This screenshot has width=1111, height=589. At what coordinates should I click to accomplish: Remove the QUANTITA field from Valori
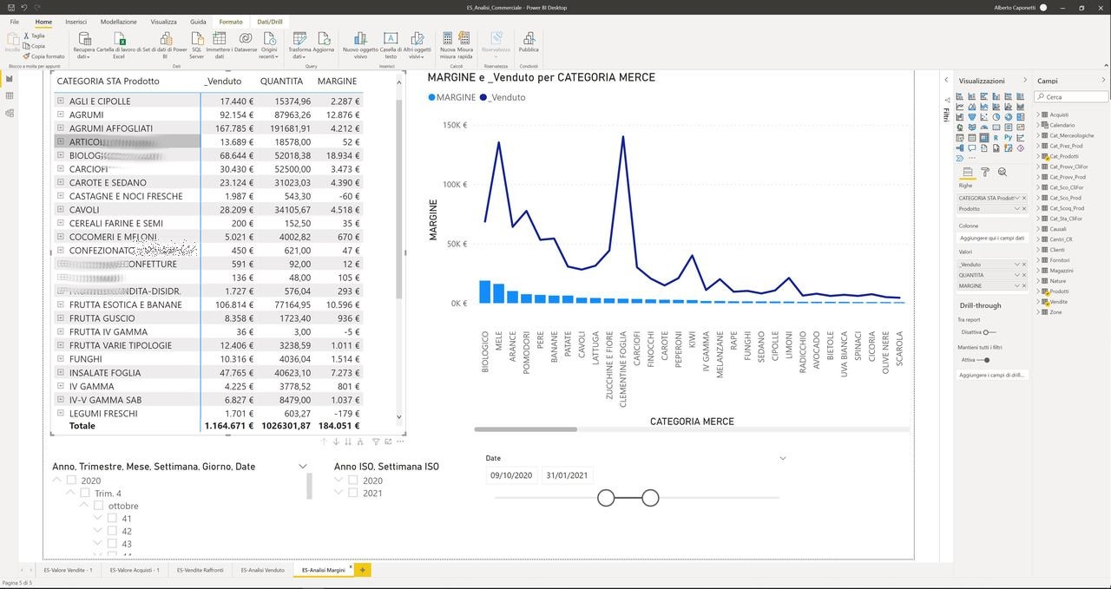[x=1024, y=275]
